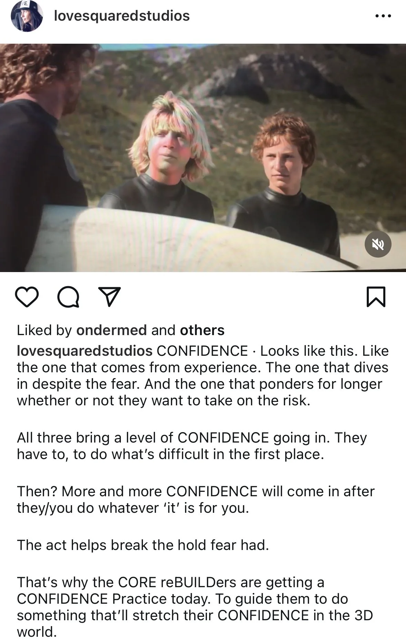Select the 'The act helps break' line

pos(143,545)
